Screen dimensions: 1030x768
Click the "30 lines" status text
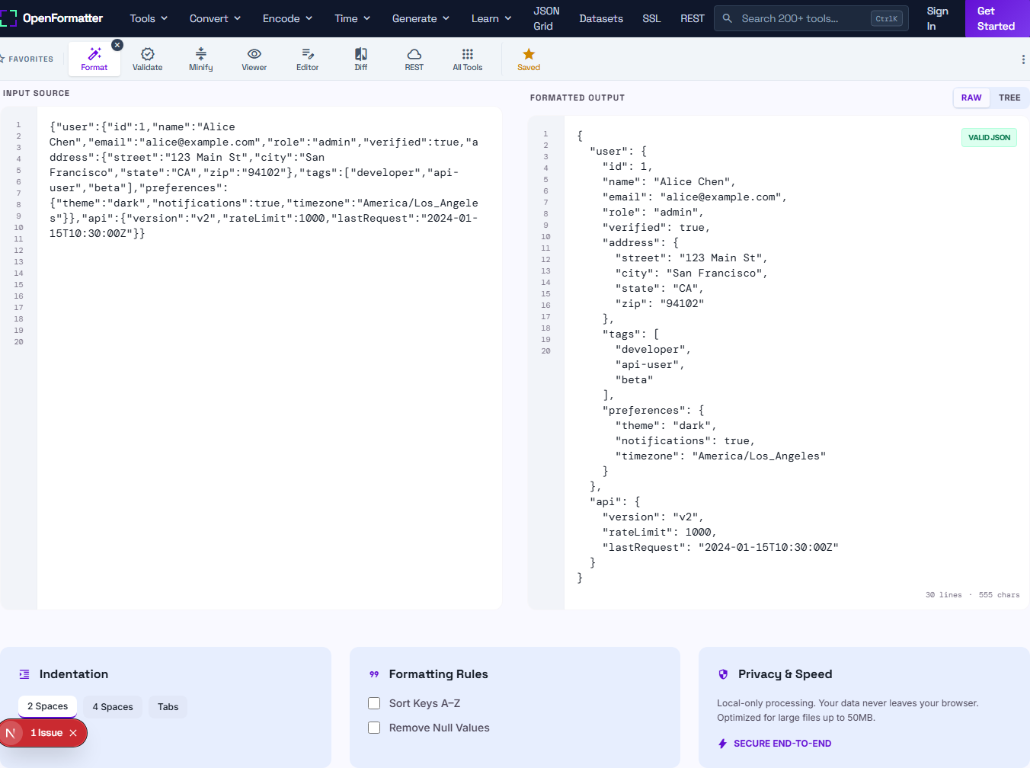[943, 595]
